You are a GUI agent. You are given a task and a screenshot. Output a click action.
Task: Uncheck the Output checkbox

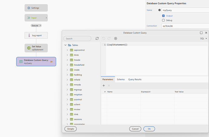(x=164, y=15)
